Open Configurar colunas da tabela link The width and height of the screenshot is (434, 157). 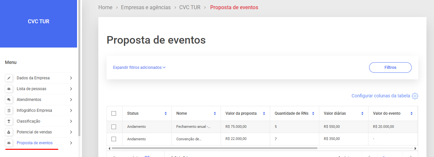click(x=381, y=96)
